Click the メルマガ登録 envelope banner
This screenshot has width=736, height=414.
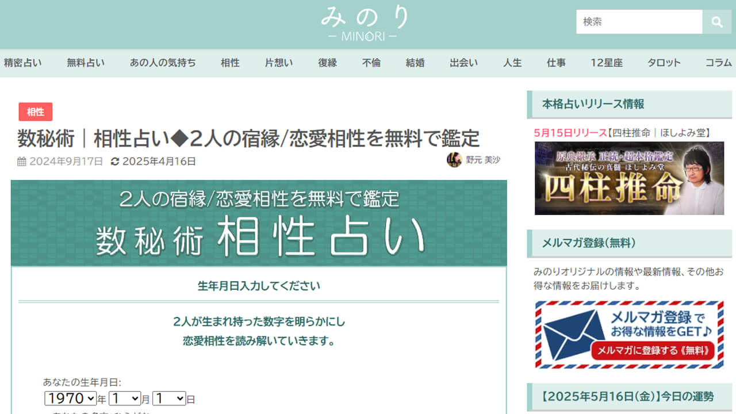point(629,335)
